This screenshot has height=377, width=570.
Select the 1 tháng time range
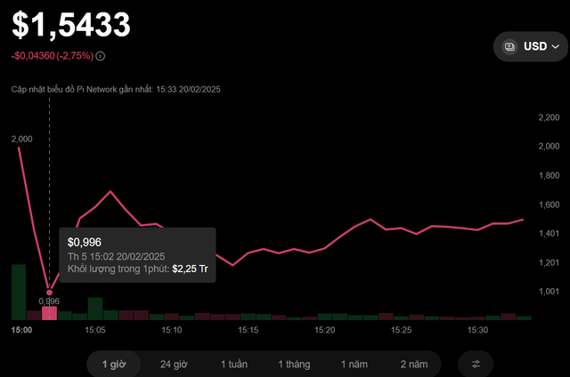click(296, 364)
